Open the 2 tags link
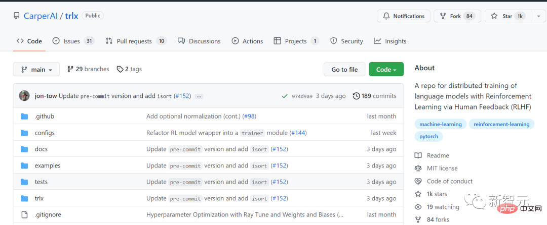 [x=129, y=69]
